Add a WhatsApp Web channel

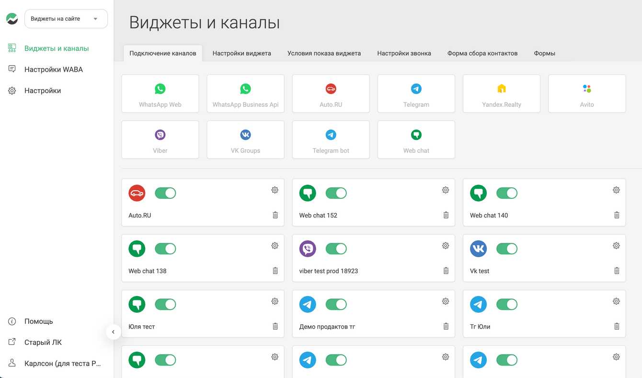pos(160,93)
